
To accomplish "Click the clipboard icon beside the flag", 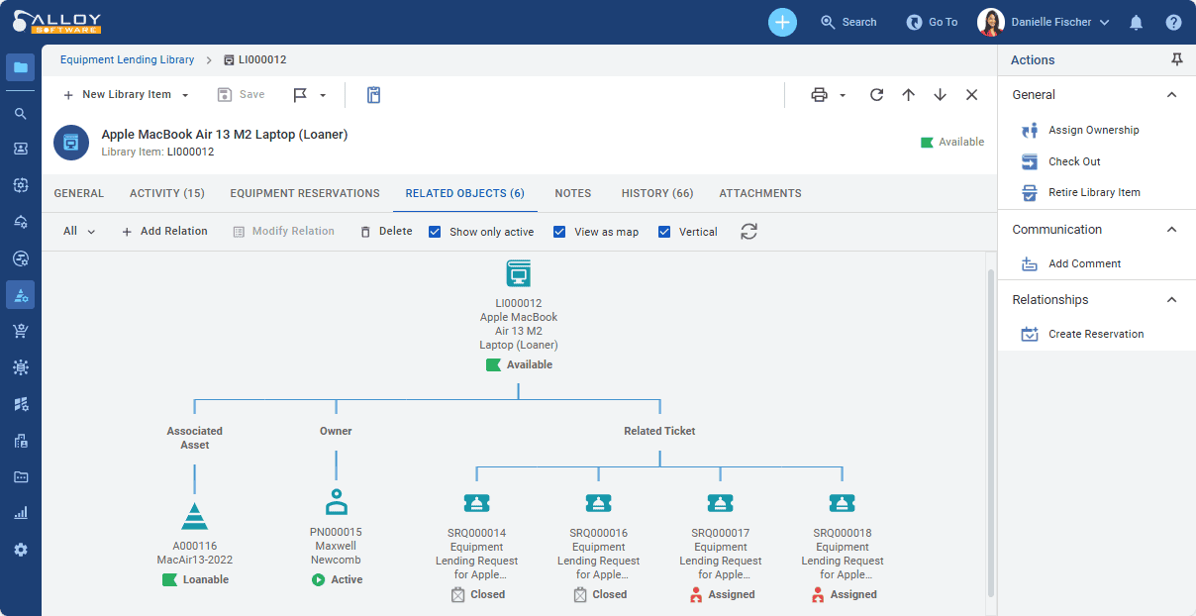I will pos(373,95).
